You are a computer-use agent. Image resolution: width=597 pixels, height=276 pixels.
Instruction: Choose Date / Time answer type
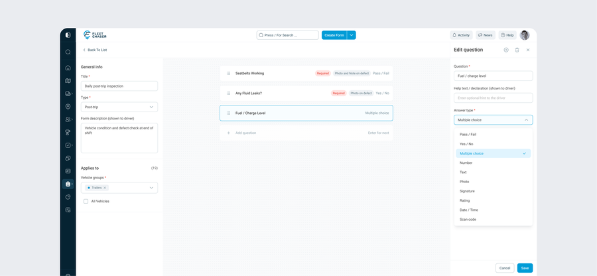tap(493, 210)
